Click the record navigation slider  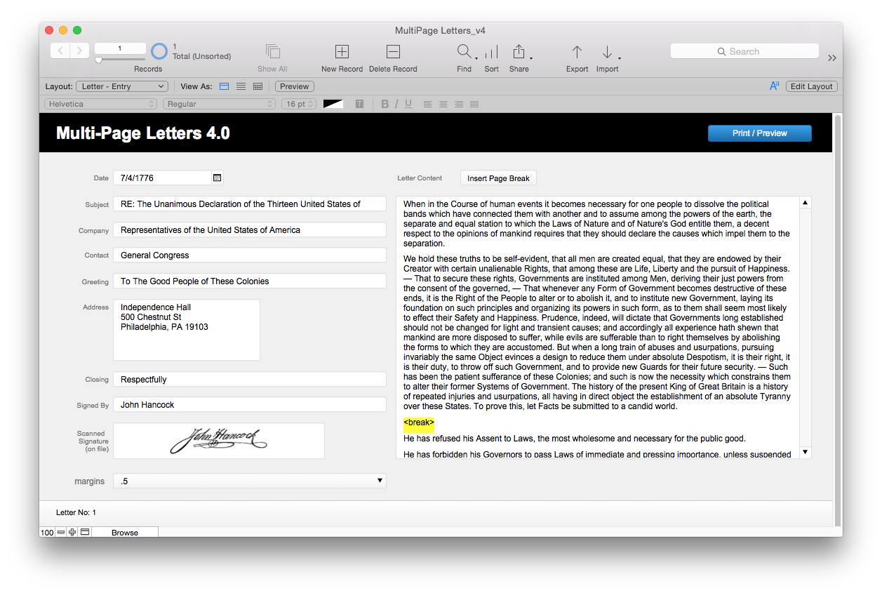point(99,60)
